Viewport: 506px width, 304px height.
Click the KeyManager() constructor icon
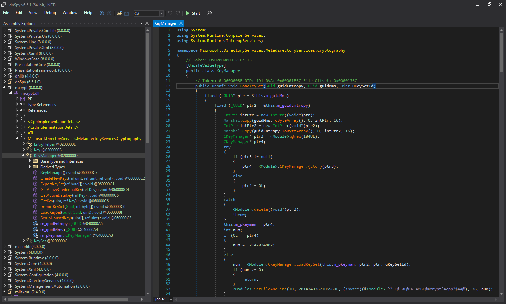click(35, 172)
